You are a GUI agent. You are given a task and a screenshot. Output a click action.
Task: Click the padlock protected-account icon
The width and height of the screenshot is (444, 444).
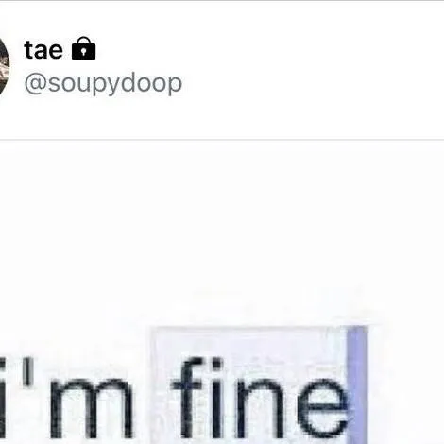(83, 49)
